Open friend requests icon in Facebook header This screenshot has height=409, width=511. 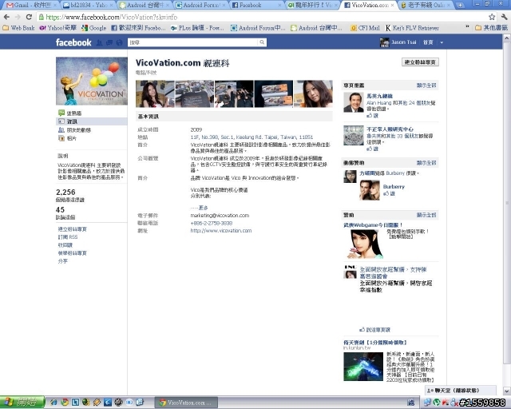click(x=99, y=42)
